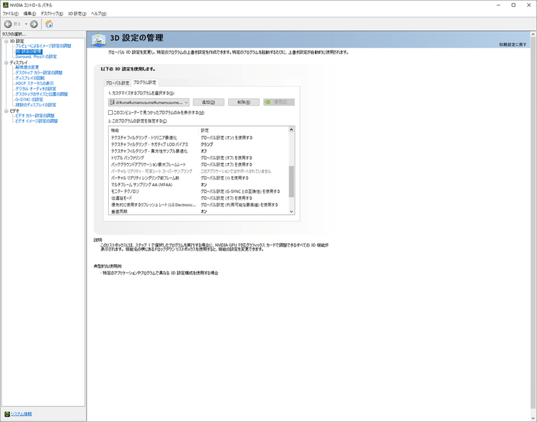
Task: Open デスクトップ カラー設定の調整 page
Action: pyautogui.click(x=39, y=73)
